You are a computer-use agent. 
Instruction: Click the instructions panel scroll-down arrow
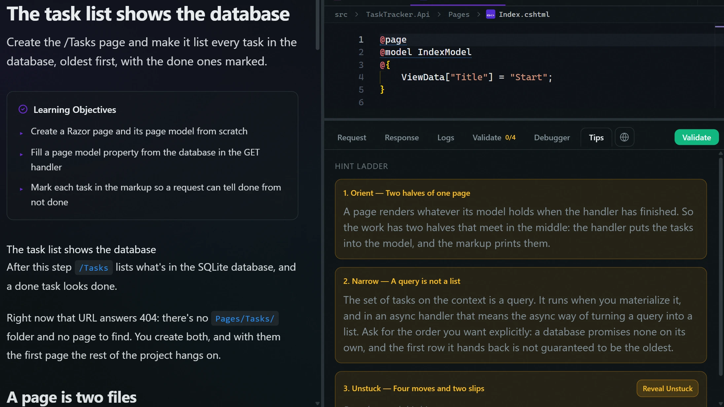point(317,403)
